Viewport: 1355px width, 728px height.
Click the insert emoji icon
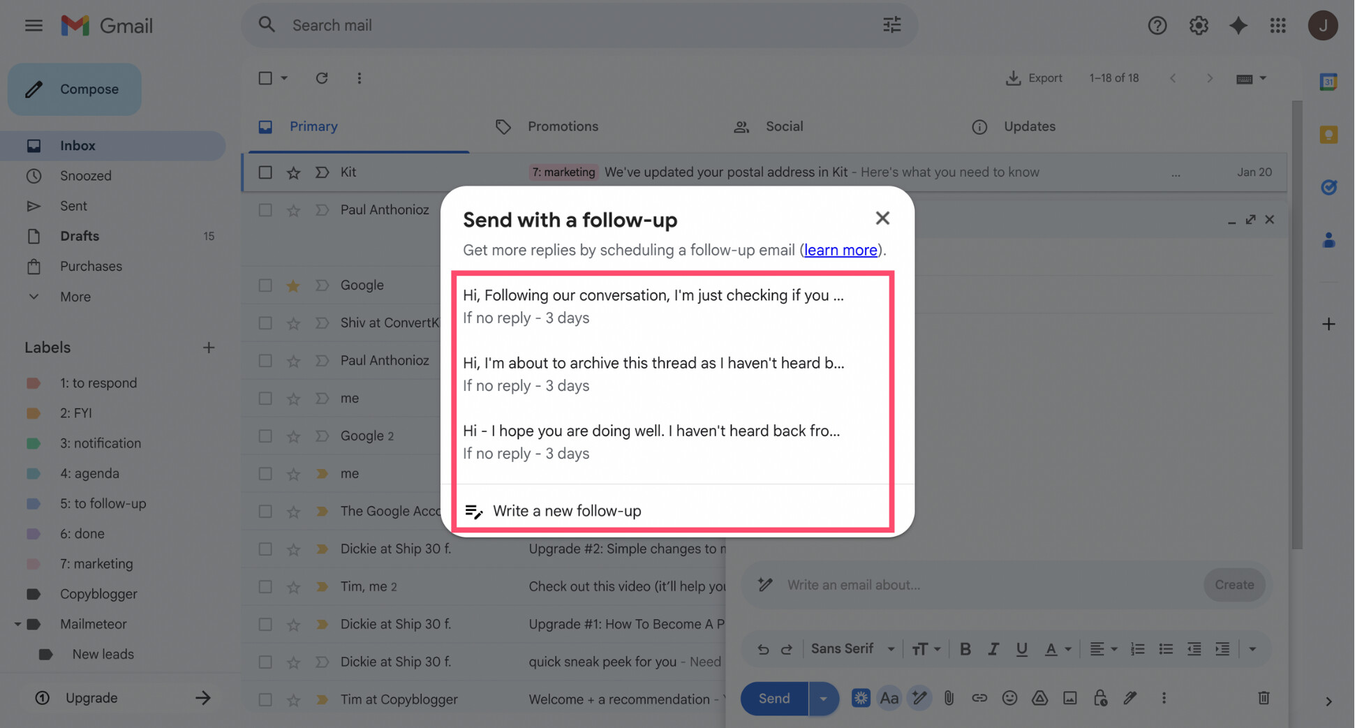click(1009, 698)
